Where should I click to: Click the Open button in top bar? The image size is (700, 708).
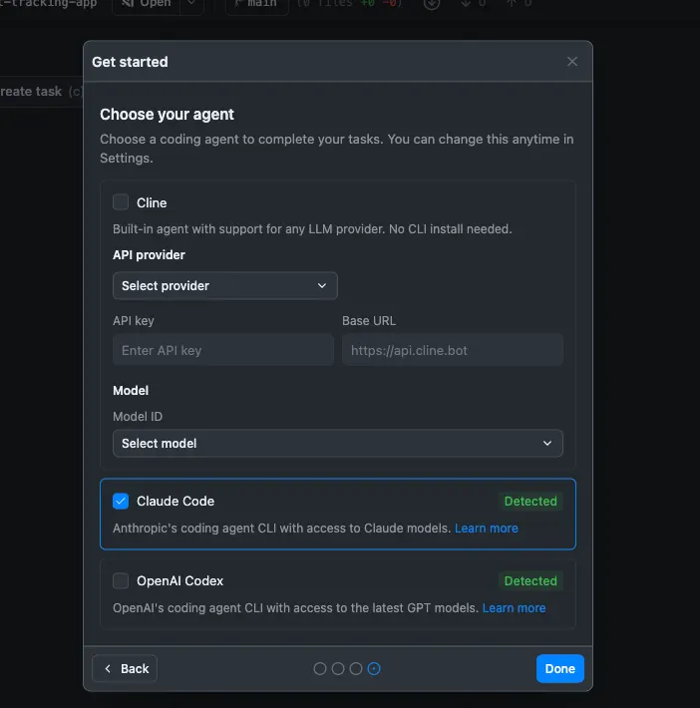coord(147,4)
